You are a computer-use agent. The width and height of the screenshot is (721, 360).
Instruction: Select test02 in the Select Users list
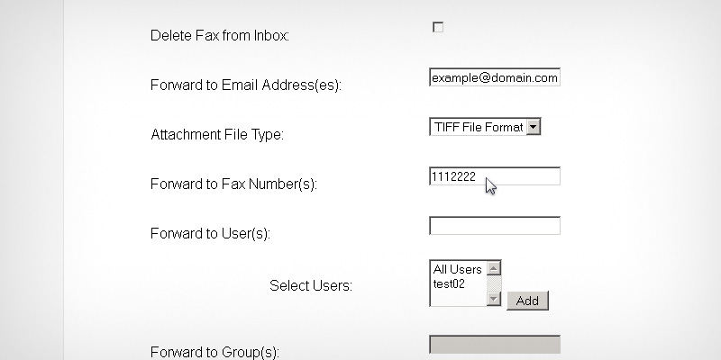448,283
